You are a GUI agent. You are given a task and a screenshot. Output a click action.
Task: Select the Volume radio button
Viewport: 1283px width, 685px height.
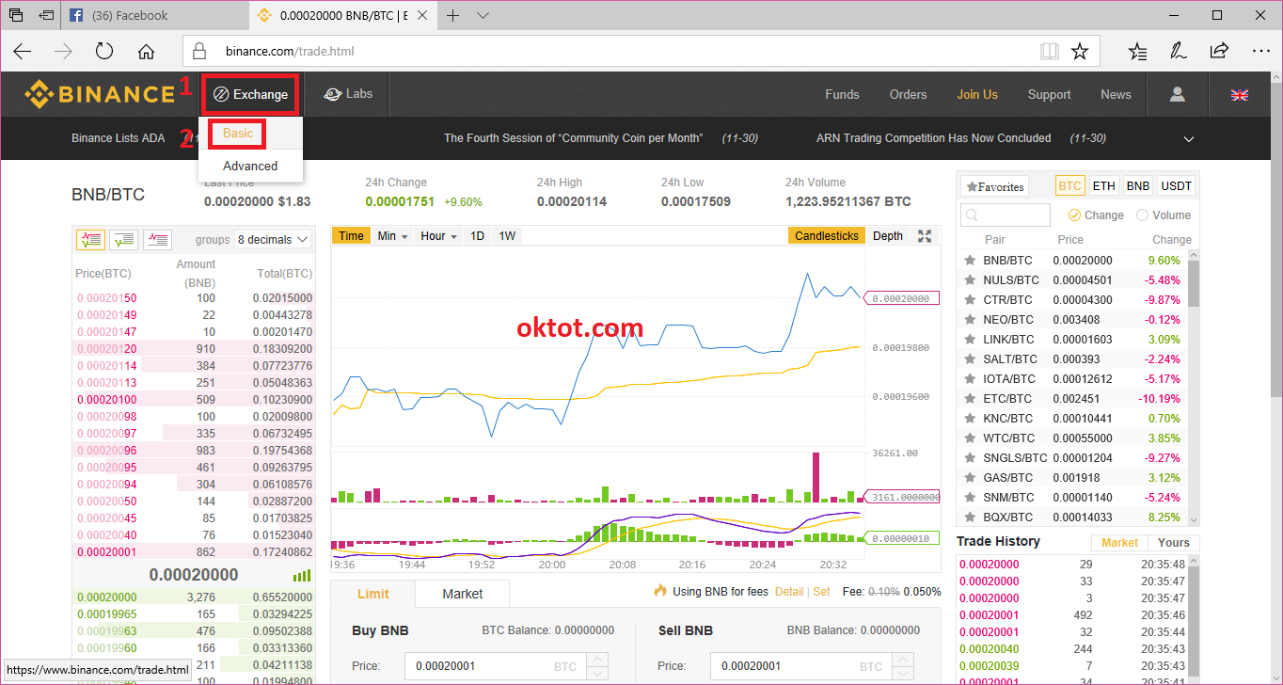tap(1143, 215)
